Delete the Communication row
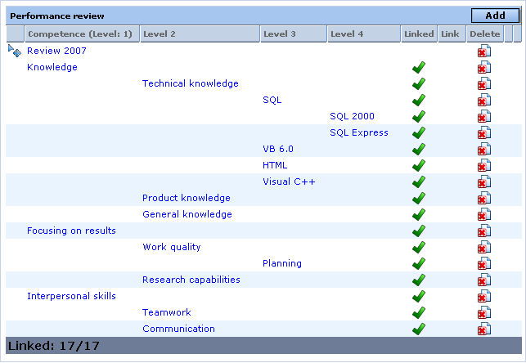Viewport: 526px width, 363px height. tap(484, 329)
